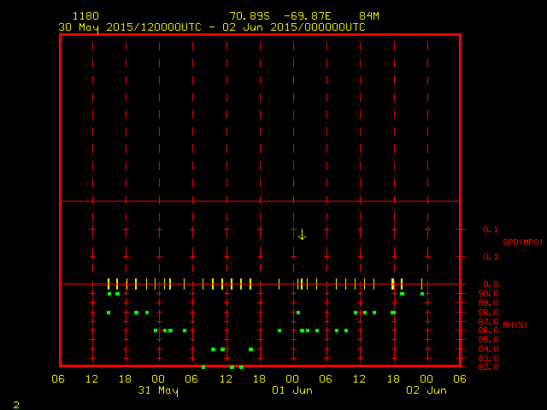Select the 84M elevation label
This screenshot has height=410, width=547.
click(x=369, y=16)
